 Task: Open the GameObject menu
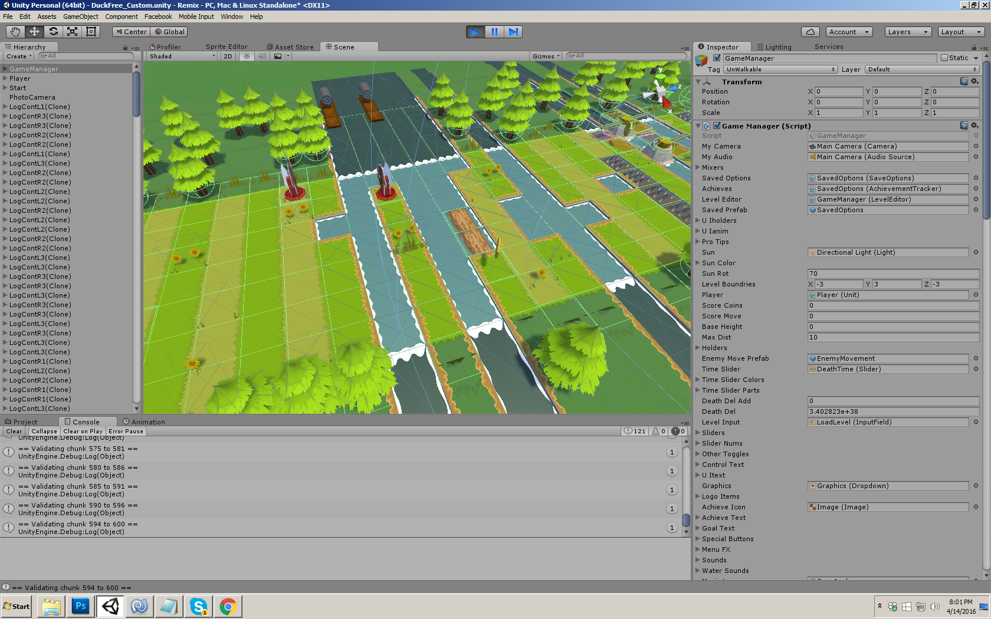81,17
